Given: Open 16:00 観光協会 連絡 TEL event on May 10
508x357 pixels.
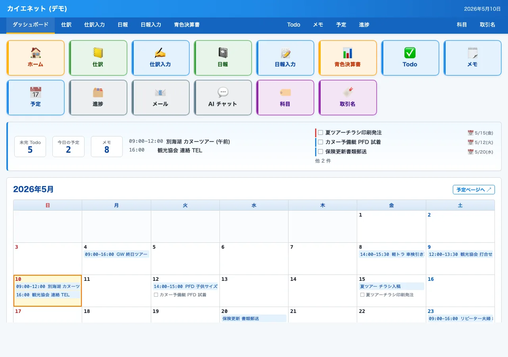Looking at the screenshot, I should click(x=48, y=295).
